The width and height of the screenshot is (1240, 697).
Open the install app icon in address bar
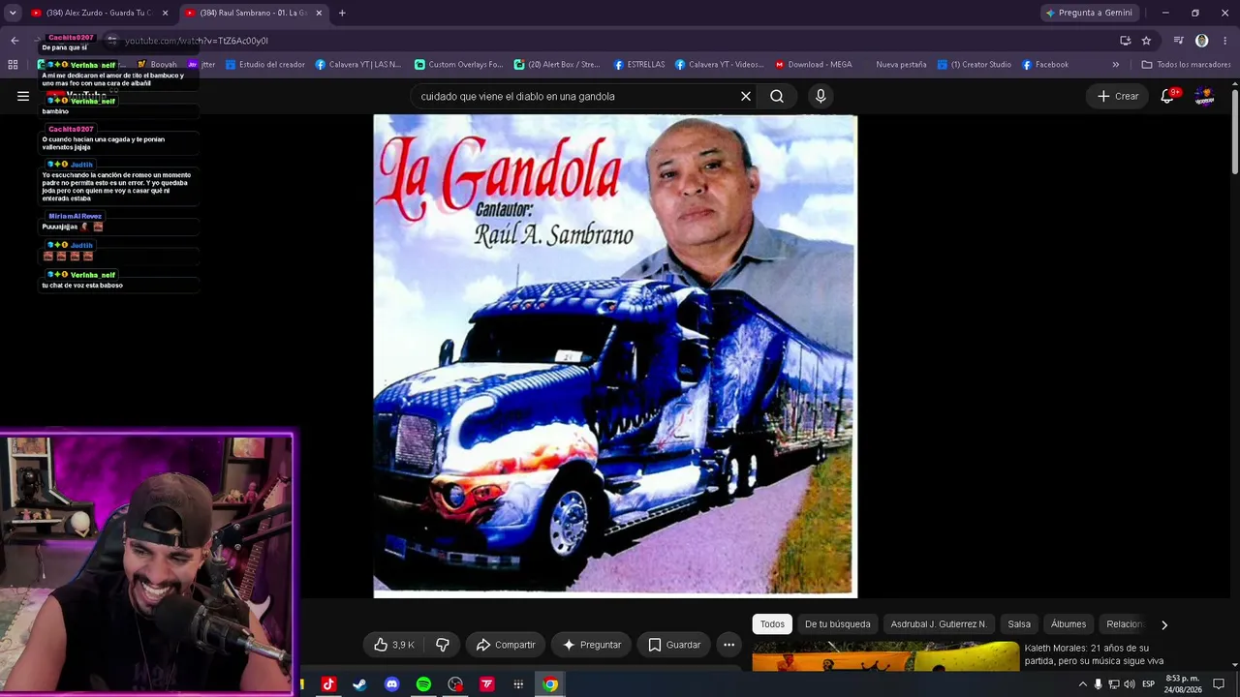pos(1125,41)
